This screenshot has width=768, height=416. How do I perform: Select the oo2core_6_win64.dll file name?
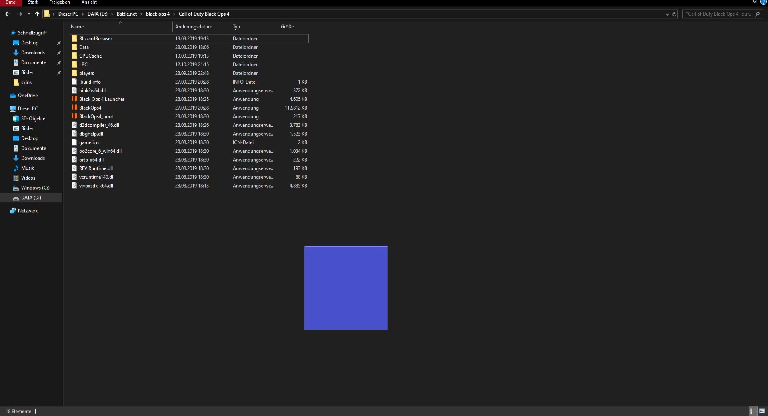click(x=100, y=151)
